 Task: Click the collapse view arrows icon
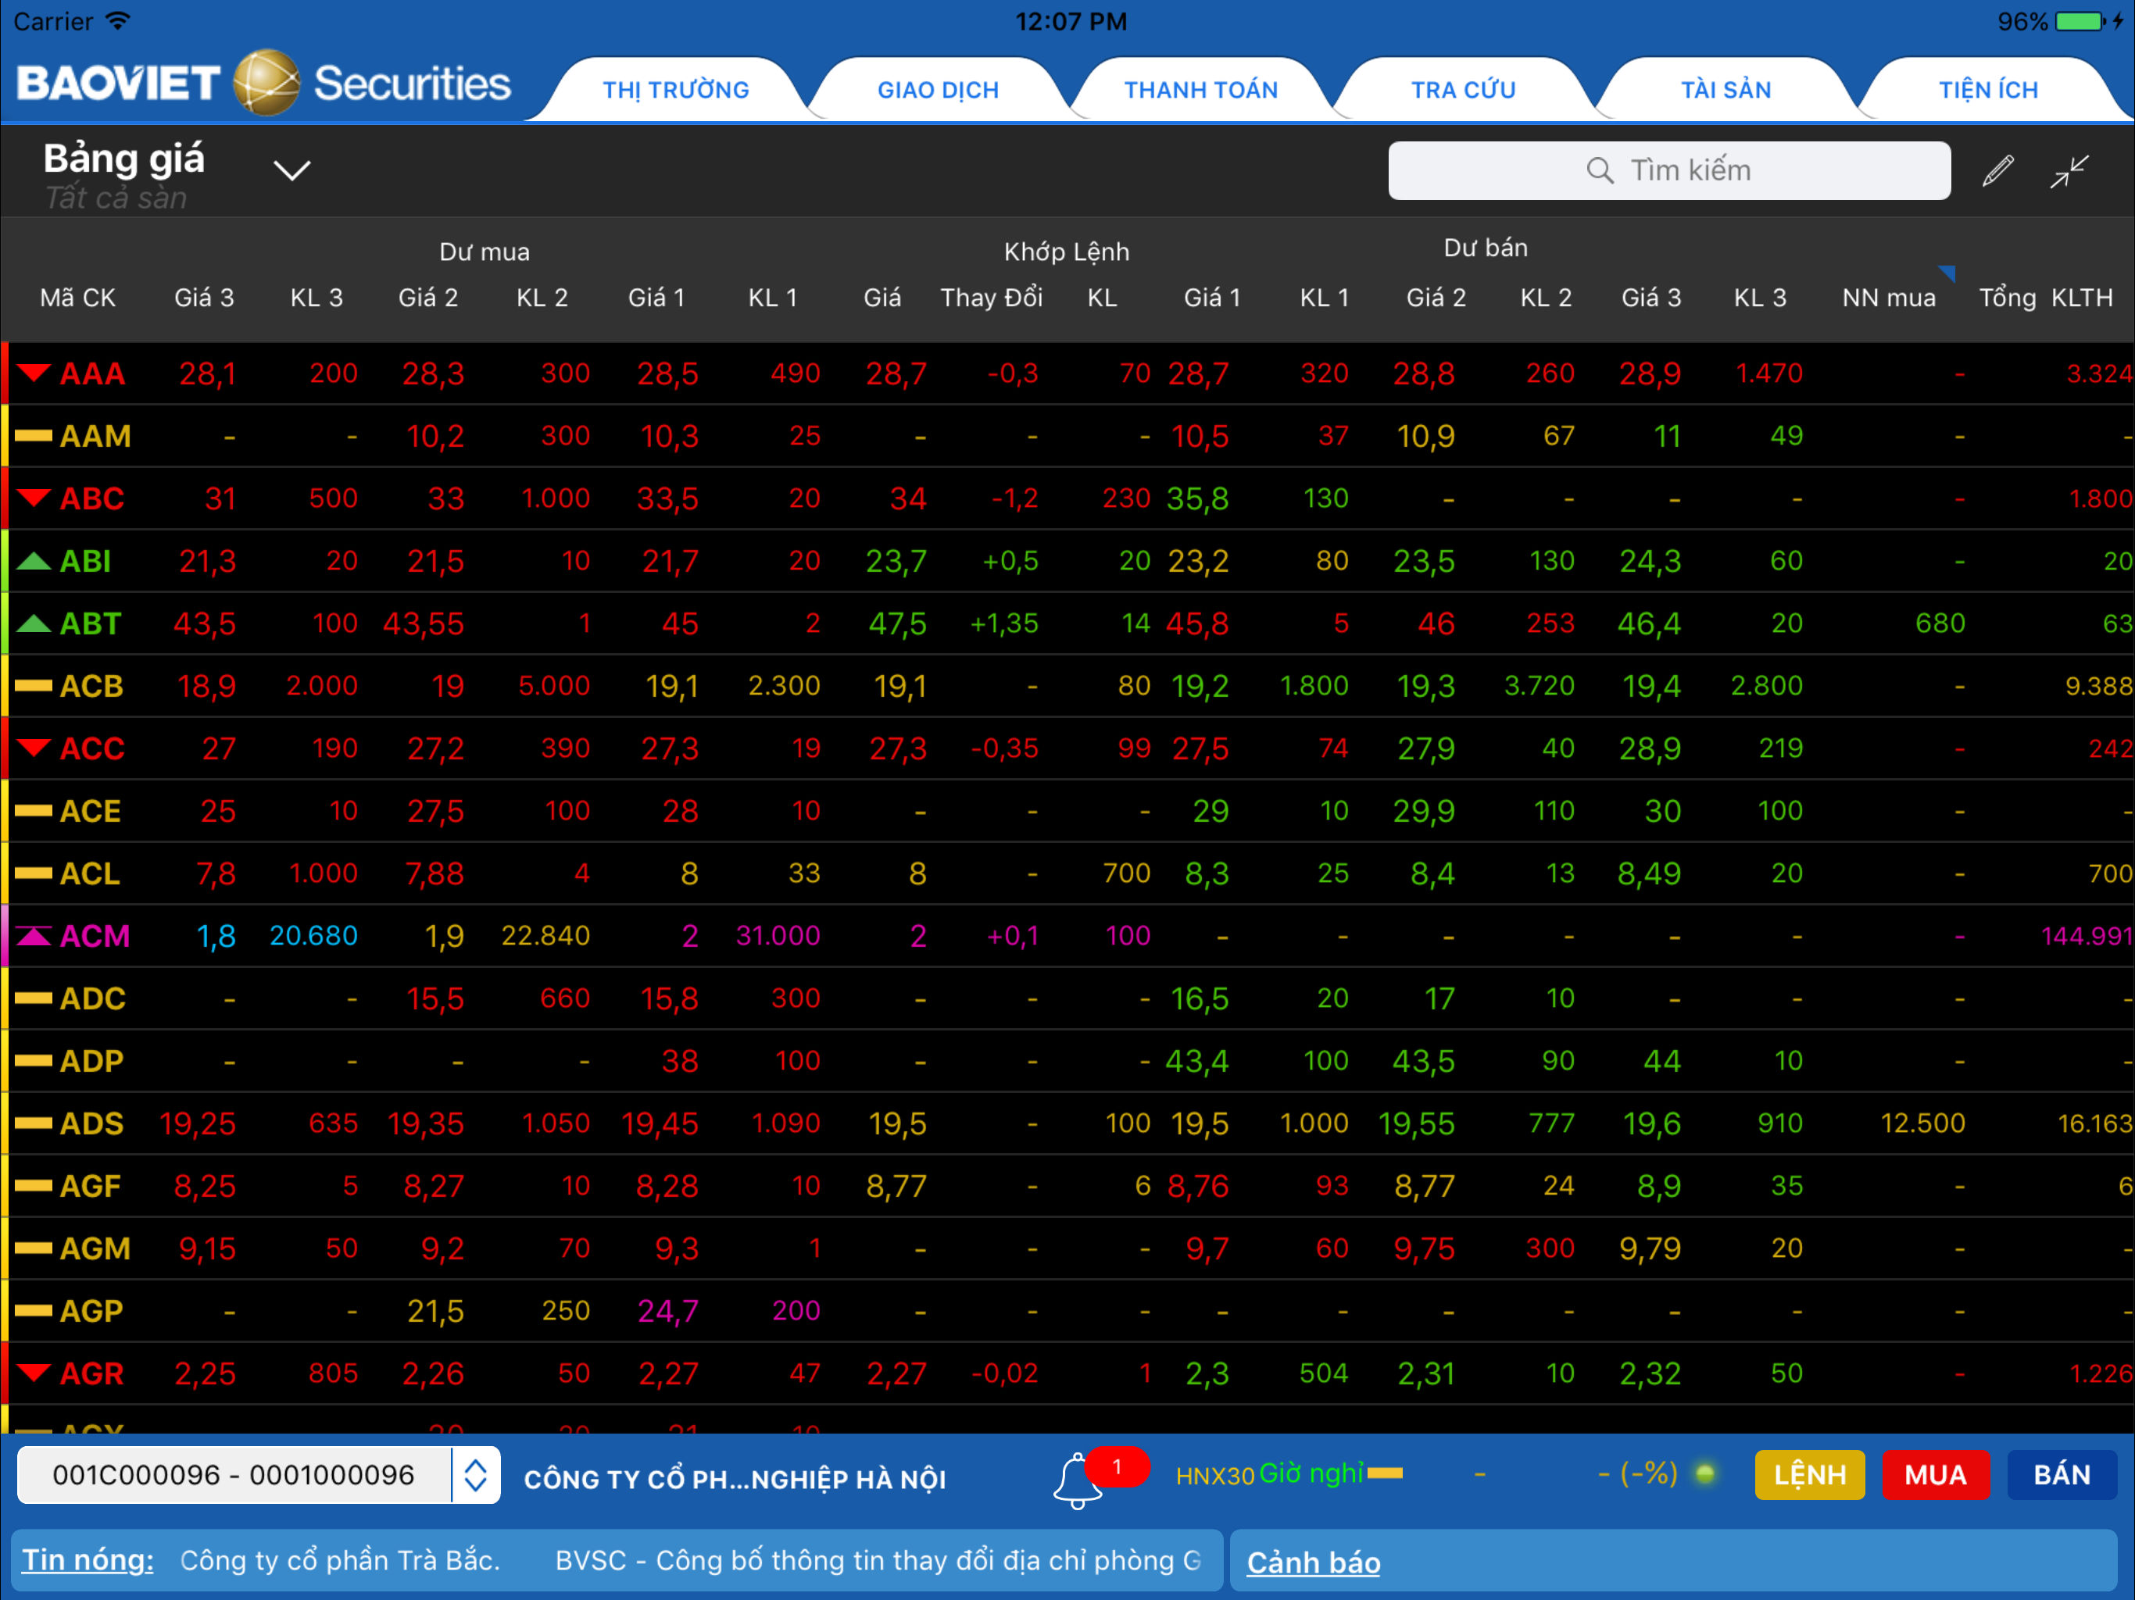[2069, 171]
